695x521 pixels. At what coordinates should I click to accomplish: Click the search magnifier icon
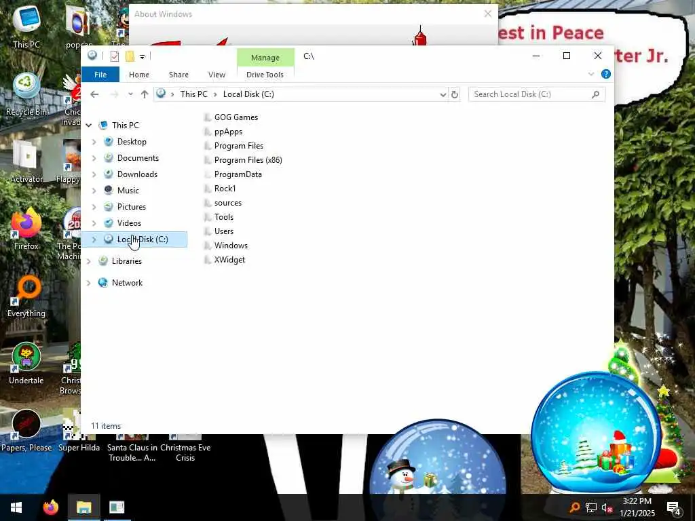tap(596, 94)
